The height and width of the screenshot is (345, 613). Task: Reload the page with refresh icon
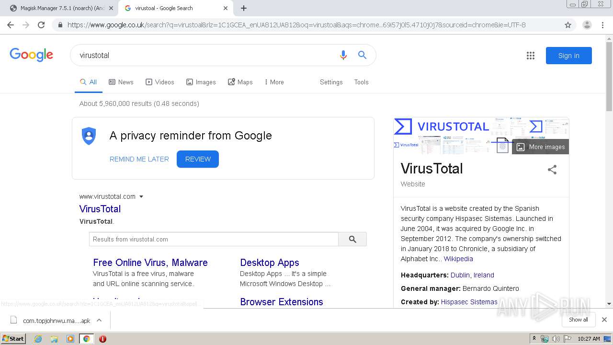[41, 25]
